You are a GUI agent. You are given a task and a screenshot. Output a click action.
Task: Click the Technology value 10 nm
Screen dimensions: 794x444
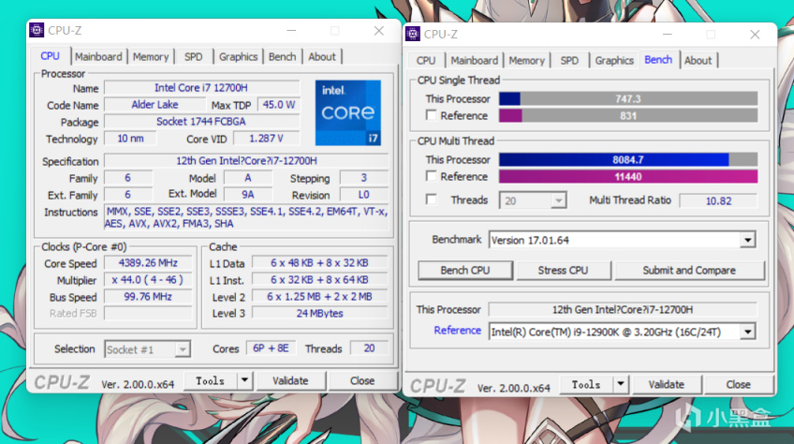(130, 139)
